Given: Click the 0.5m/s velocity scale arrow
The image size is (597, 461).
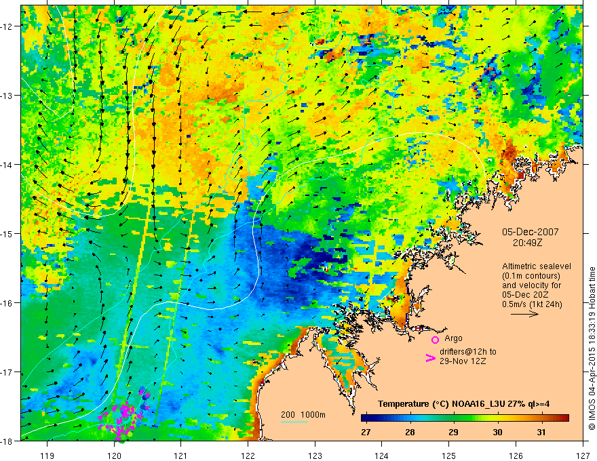Looking at the screenshot, I should [x=524, y=314].
